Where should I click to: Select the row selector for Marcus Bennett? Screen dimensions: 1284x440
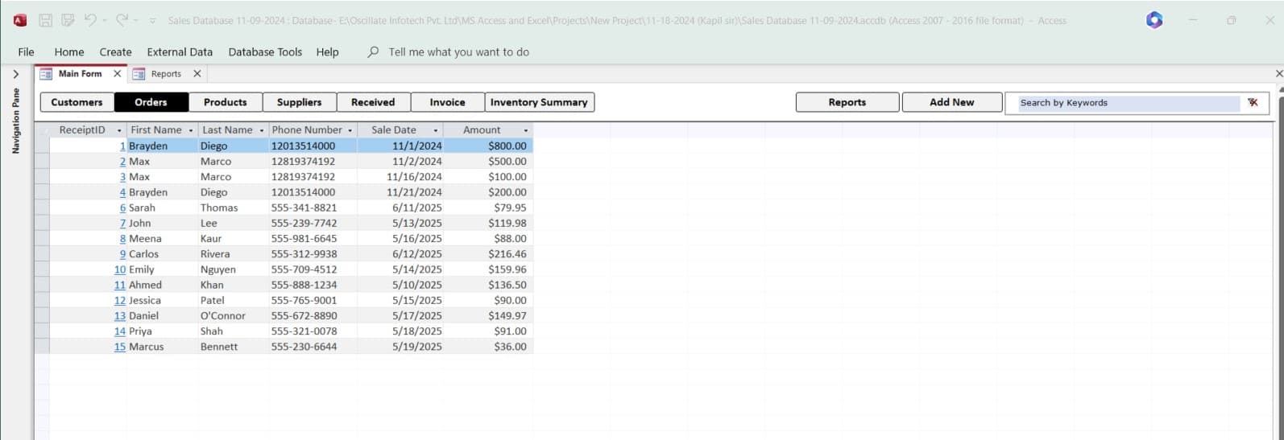[x=42, y=347]
